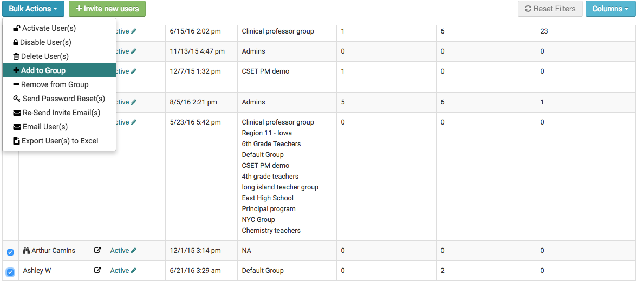Select Export User(s) to Excel

click(x=59, y=141)
